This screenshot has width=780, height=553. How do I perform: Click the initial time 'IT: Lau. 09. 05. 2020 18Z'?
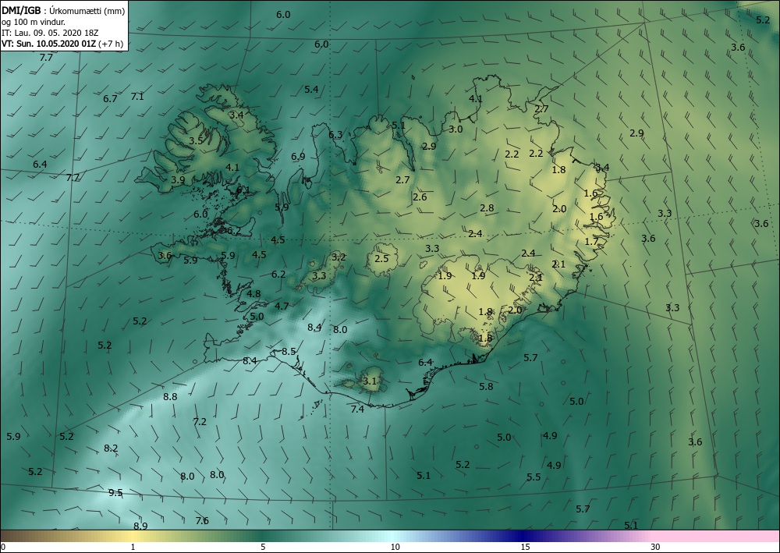pos(50,33)
